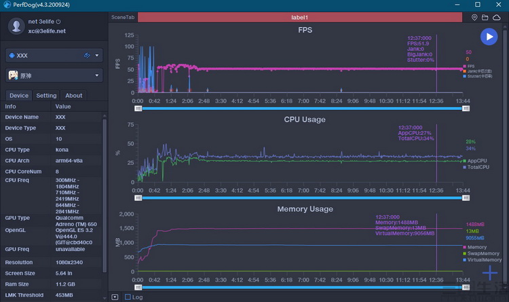
Task: Click the FPS chart left range slider handle
Action: [138, 109]
